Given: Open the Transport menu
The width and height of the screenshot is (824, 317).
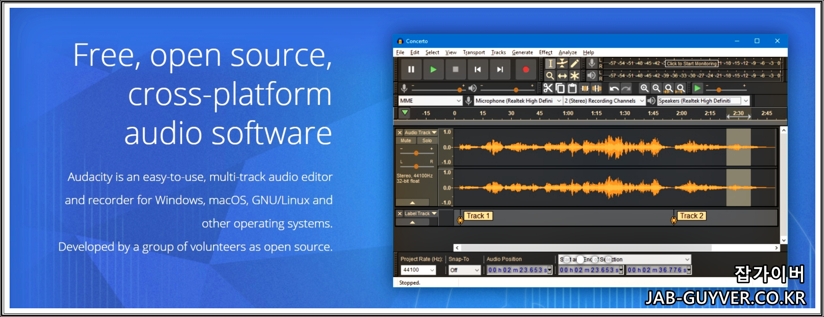Looking at the screenshot, I should (474, 53).
